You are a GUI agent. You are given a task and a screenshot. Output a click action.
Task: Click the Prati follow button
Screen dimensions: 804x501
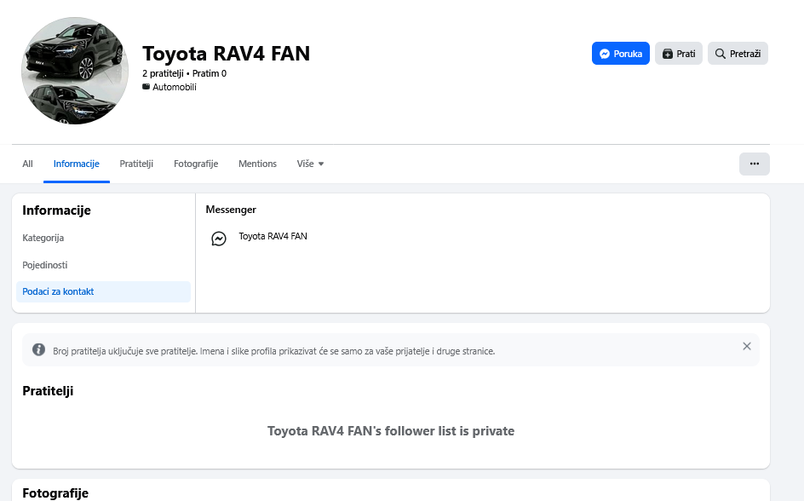pos(678,54)
